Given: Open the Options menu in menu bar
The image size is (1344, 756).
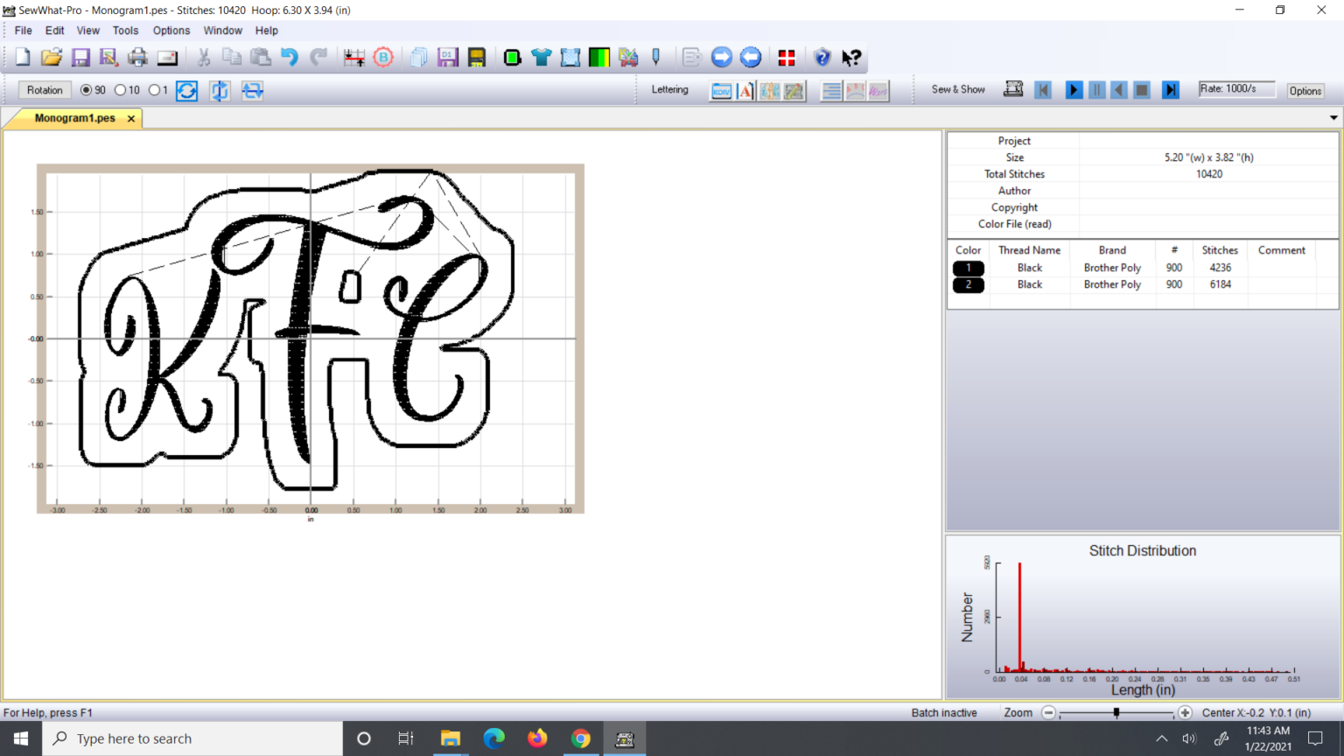Looking at the screenshot, I should click(x=171, y=31).
